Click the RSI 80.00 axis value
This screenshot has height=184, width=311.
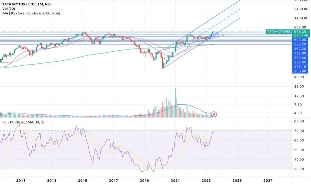click(x=299, y=121)
